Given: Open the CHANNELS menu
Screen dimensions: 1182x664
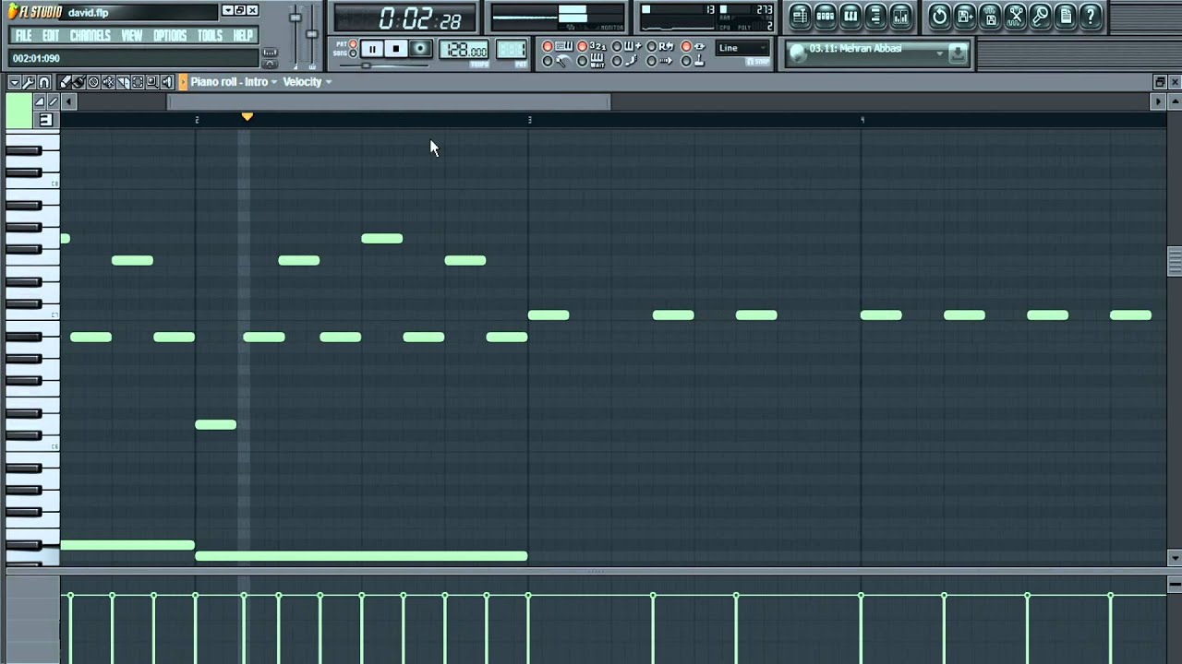Looking at the screenshot, I should 90,36.
